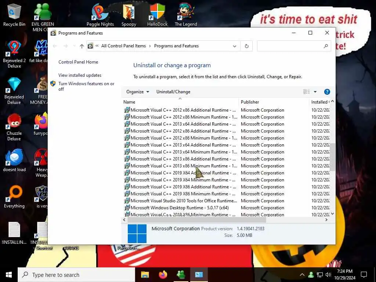Image resolution: width=376 pixels, height=282 pixels.
Task: Launch the Everything search desktop icon
Action: click(14, 197)
